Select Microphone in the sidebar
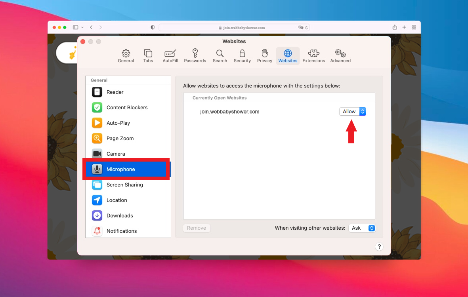This screenshot has width=468, height=297. pyautogui.click(x=128, y=169)
